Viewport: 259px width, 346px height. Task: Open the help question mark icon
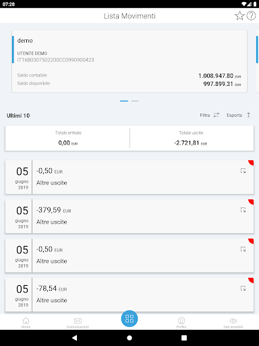point(251,16)
